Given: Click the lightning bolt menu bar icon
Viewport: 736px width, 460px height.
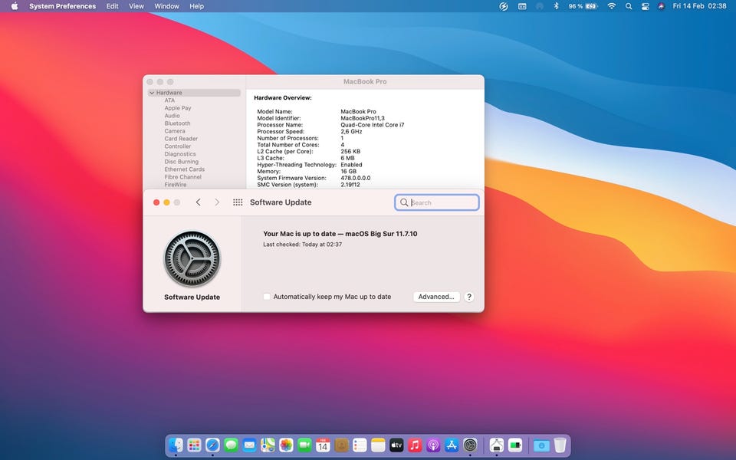Looking at the screenshot, I should point(503,6).
